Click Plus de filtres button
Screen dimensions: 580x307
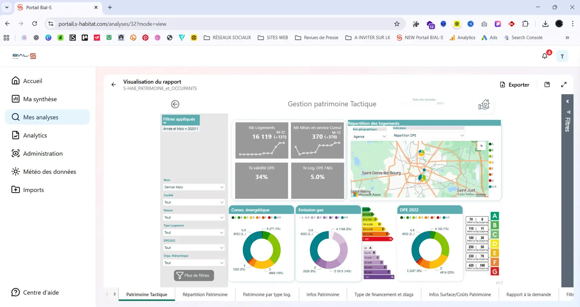(194, 275)
